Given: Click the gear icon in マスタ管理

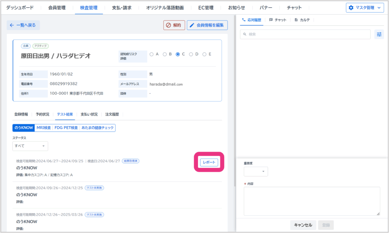Looking at the screenshot, I should pos(351,8).
